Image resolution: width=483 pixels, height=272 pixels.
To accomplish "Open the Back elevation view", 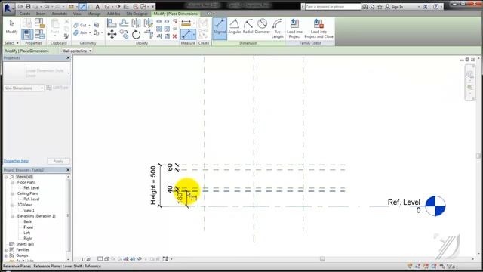I will (x=28, y=221).
